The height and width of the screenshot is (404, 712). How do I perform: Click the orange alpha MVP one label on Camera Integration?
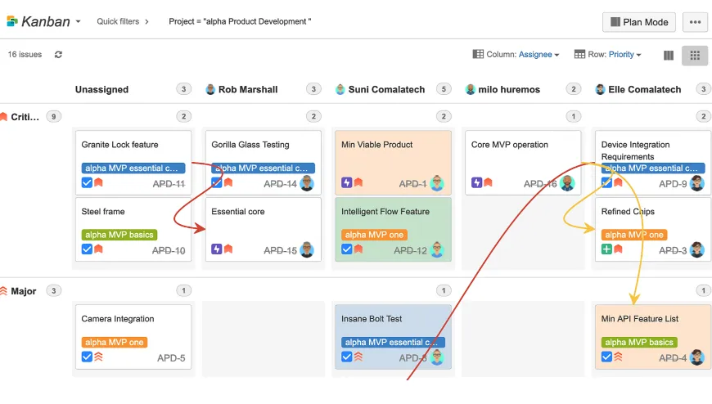(x=114, y=343)
